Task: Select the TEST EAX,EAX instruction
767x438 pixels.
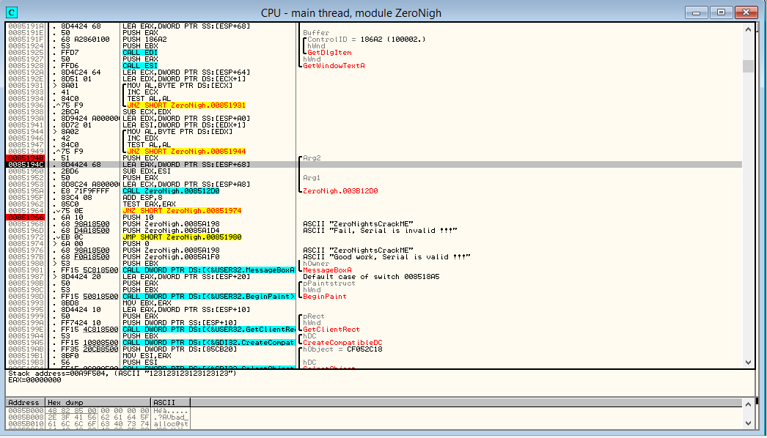Action: click(x=147, y=204)
